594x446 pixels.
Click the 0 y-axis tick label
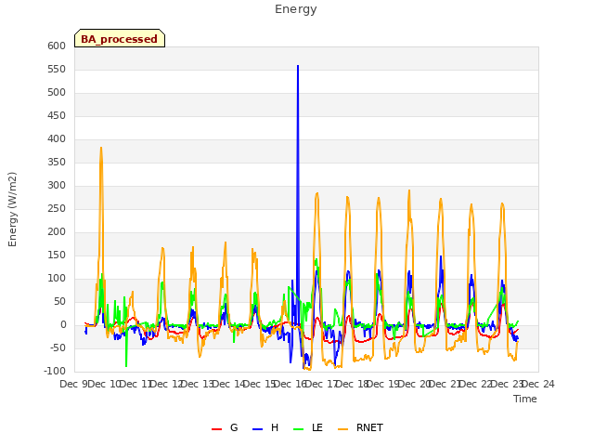63,325
